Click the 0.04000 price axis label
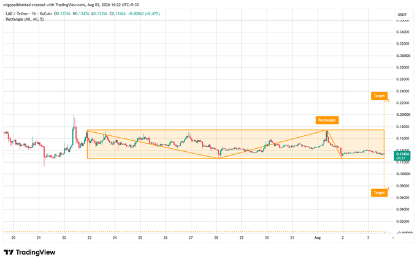 403,209
